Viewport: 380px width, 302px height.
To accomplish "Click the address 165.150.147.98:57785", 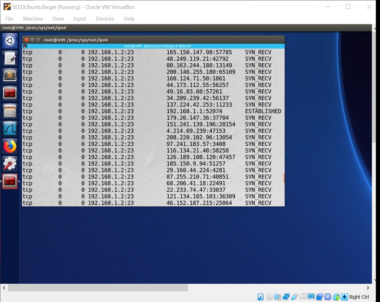I will coord(199,52).
